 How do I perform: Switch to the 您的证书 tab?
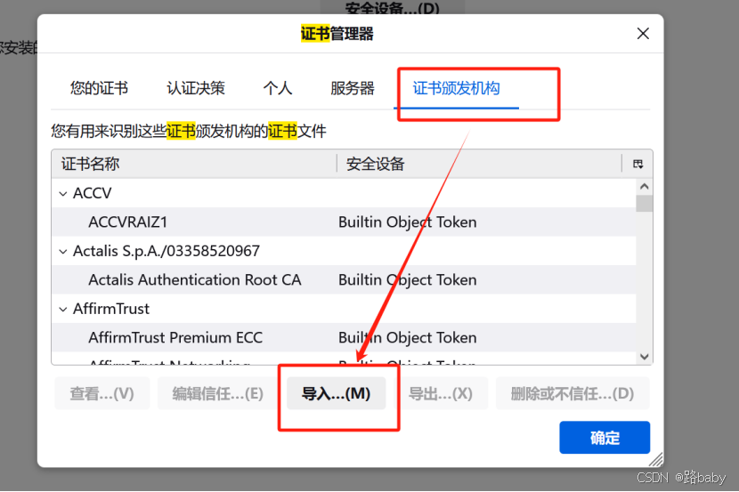(x=99, y=88)
